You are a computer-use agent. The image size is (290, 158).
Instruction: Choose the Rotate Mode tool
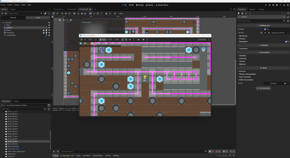(66, 13)
